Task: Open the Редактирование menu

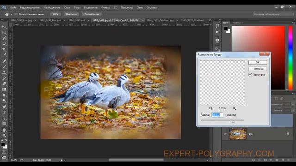Action: (30, 7)
